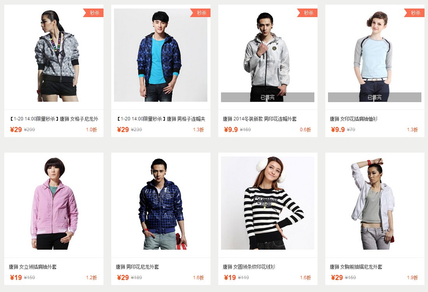428x292 pixels.
Task: Open the white nylon women's jacket photo
Action: [374, 203]
